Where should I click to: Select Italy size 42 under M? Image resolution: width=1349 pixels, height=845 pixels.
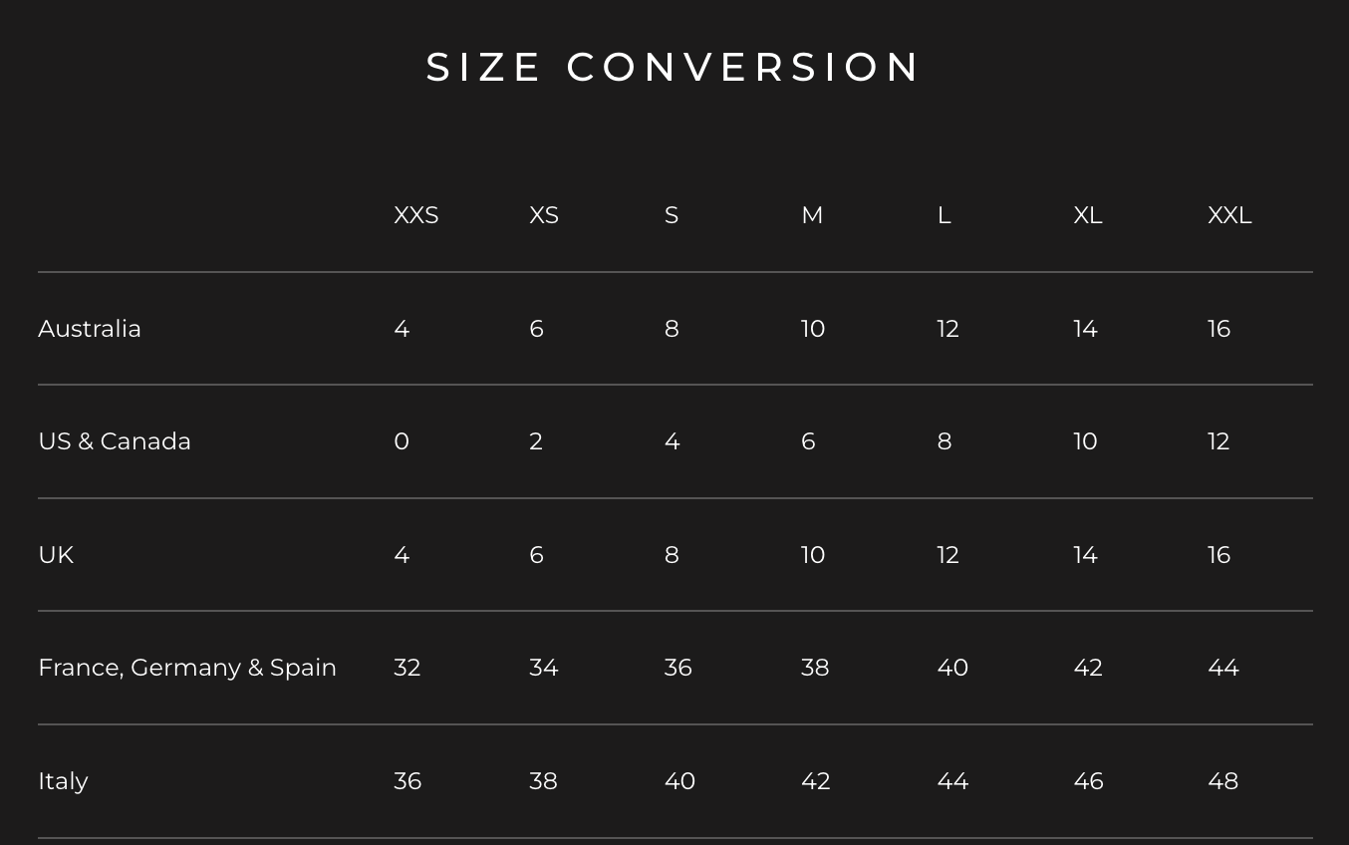816,781
